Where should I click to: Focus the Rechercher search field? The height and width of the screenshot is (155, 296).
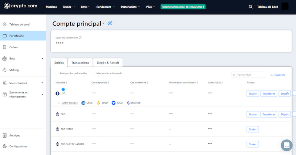click(x=249, y=75)
